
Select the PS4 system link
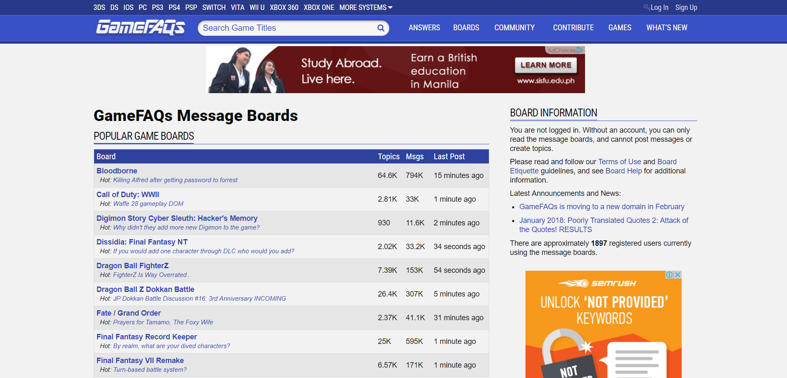click(174, 7)
